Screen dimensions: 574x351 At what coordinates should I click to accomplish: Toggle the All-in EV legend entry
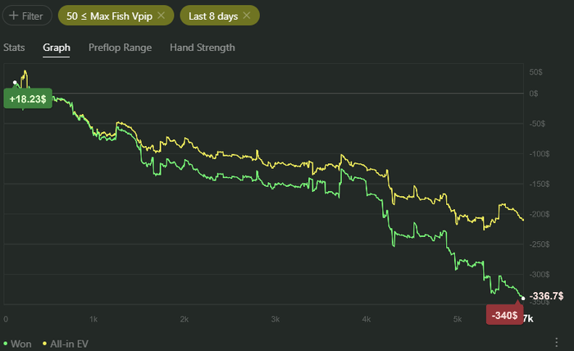(69, 344)
